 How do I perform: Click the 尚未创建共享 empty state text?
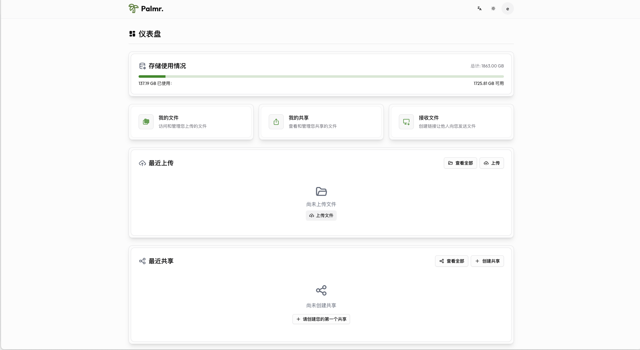(321, 305)
